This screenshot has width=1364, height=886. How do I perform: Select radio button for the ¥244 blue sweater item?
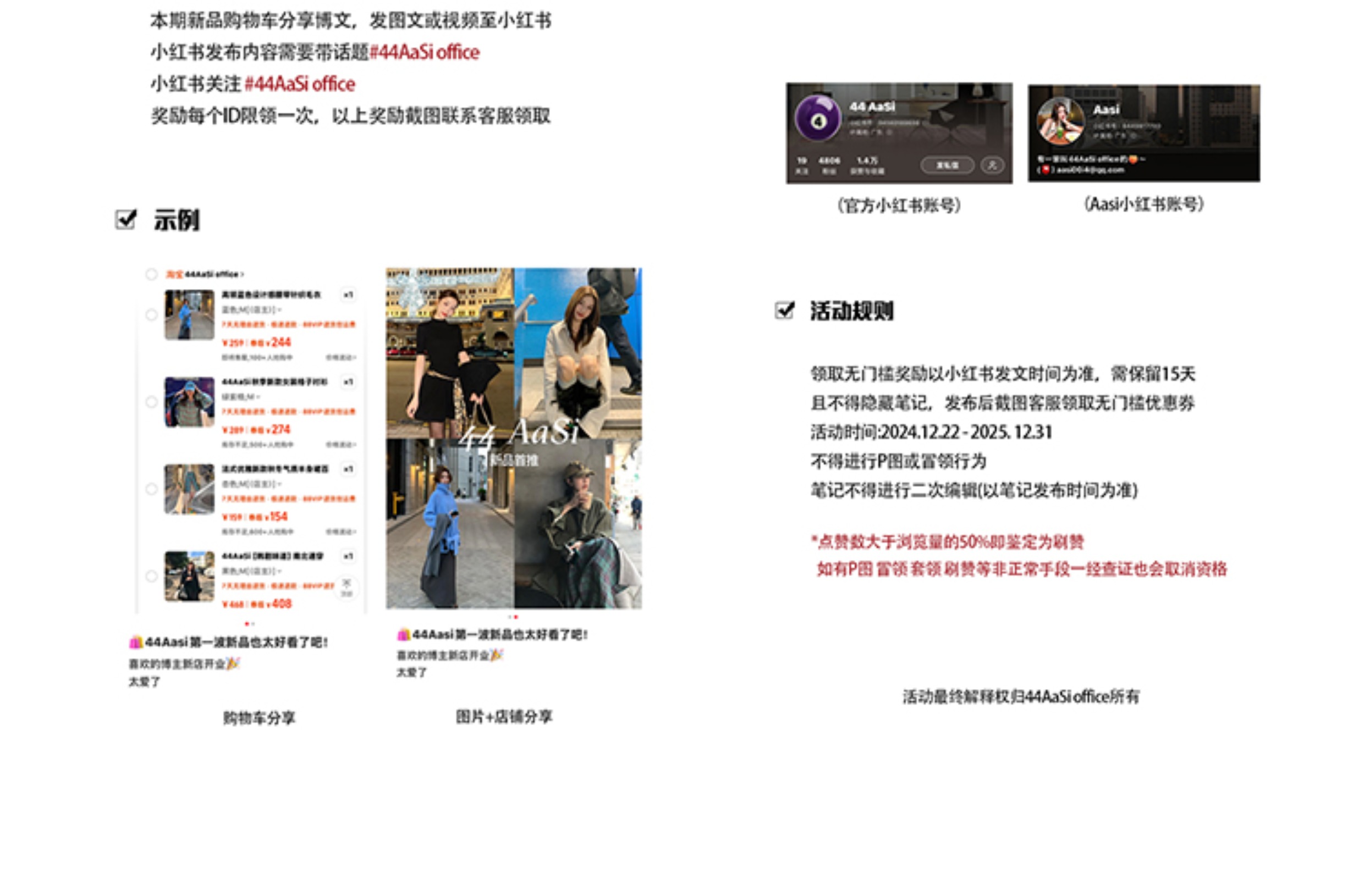[x=151, y=315]
